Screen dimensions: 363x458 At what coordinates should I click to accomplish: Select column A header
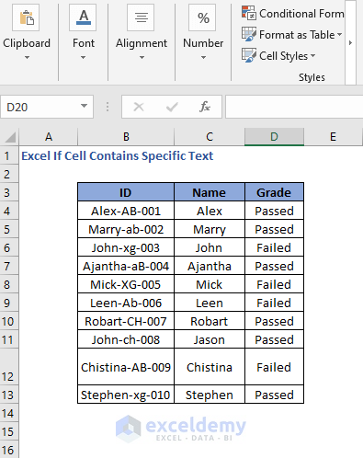(x=49, y=137)
